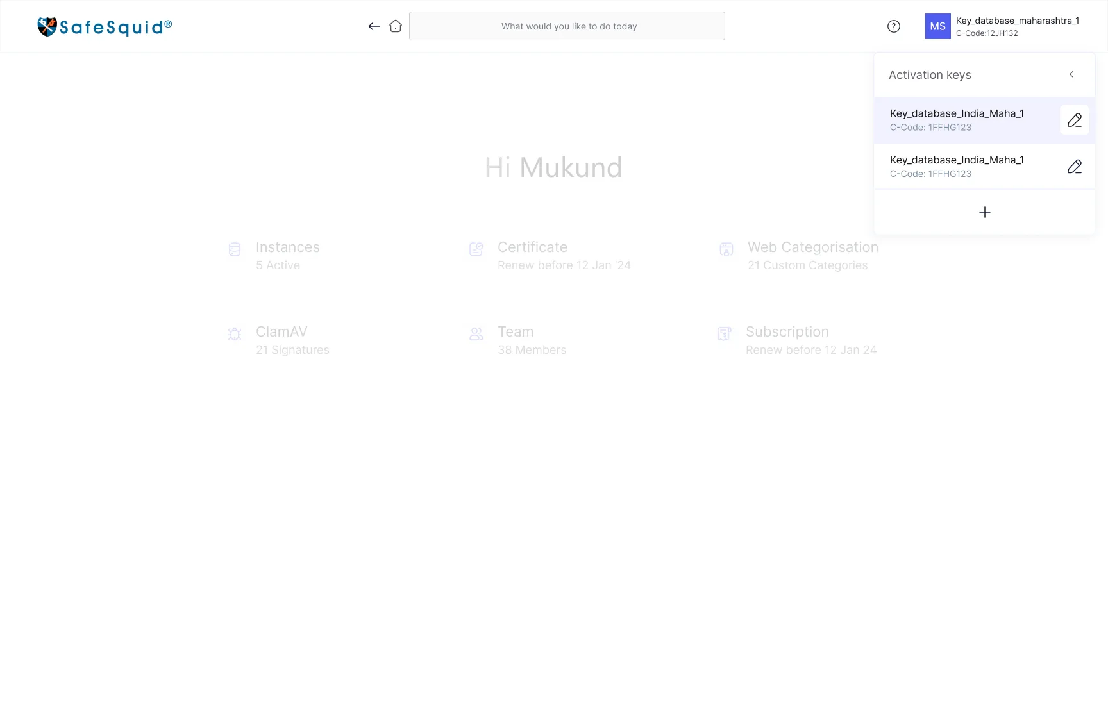Go back using the left arrow icon
The image size is (1108, 716).
click(x=374, y=26)
